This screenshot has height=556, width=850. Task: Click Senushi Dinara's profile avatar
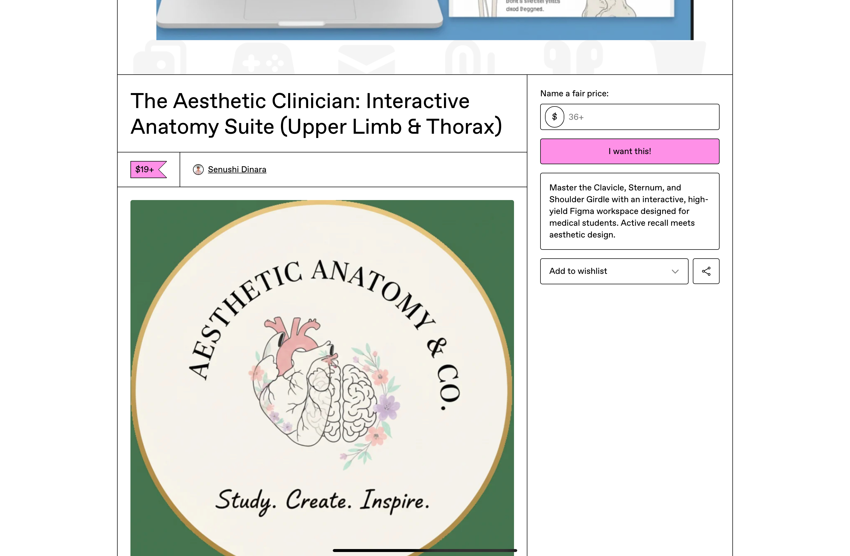198,170
